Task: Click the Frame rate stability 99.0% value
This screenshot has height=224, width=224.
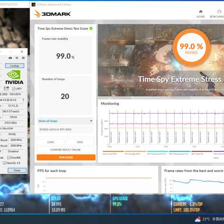Action: (x=65, y=56)
